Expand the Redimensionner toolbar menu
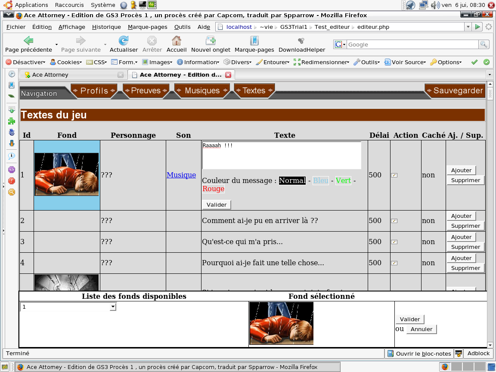 (x=321, y=62)
